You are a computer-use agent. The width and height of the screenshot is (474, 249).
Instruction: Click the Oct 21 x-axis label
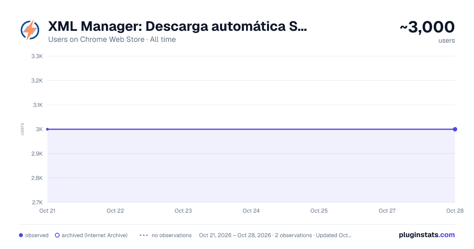click(x=47, y=211)
